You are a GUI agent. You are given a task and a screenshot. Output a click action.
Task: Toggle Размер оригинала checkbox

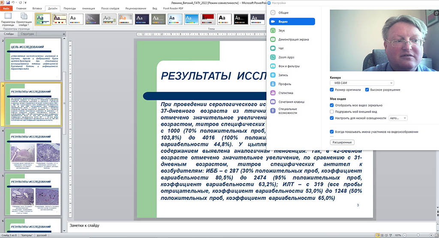tap(332, 90)
